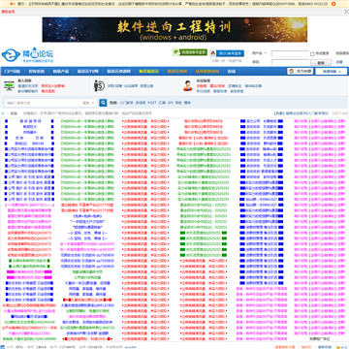The height and width of the screenshot is (349, 349).
Task: Toggle the auto-login checkbox
Action: [312, 53]
